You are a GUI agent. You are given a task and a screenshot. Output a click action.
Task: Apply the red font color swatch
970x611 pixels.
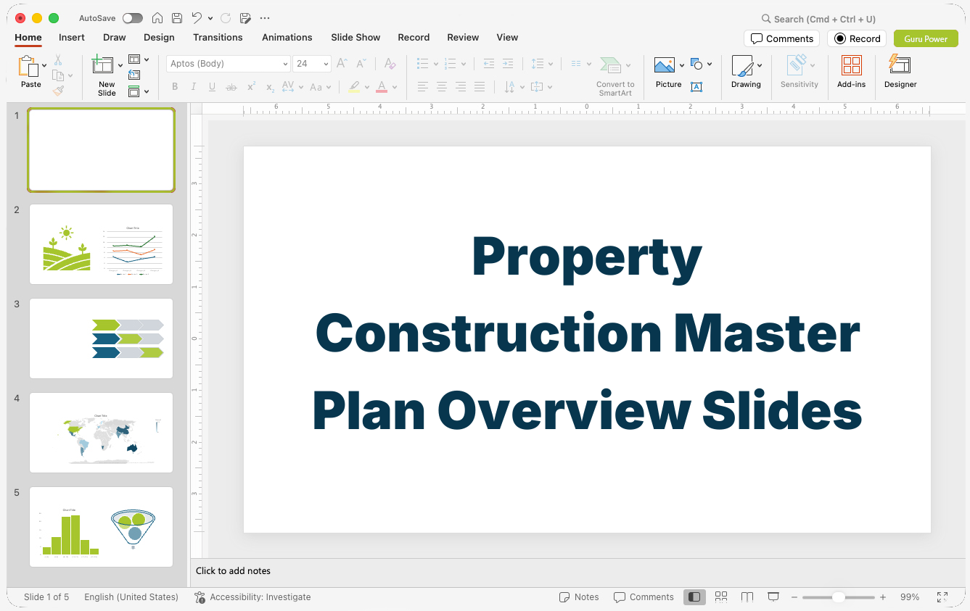382,87
